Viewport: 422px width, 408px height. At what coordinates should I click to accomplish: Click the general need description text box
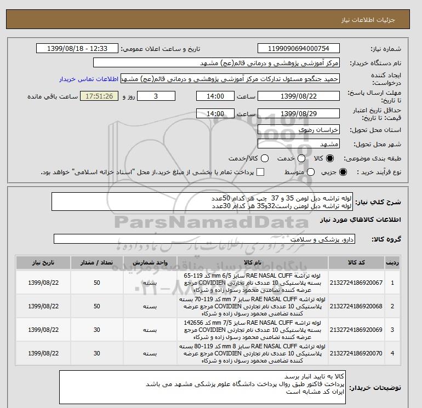202,202
